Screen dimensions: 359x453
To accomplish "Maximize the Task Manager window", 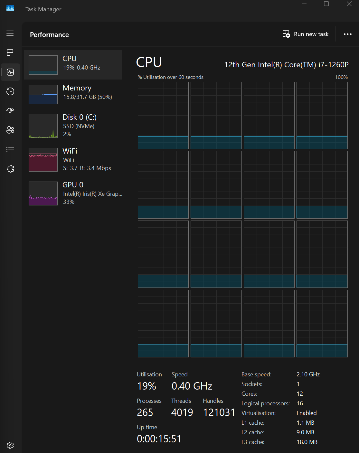I will [326, 4].
